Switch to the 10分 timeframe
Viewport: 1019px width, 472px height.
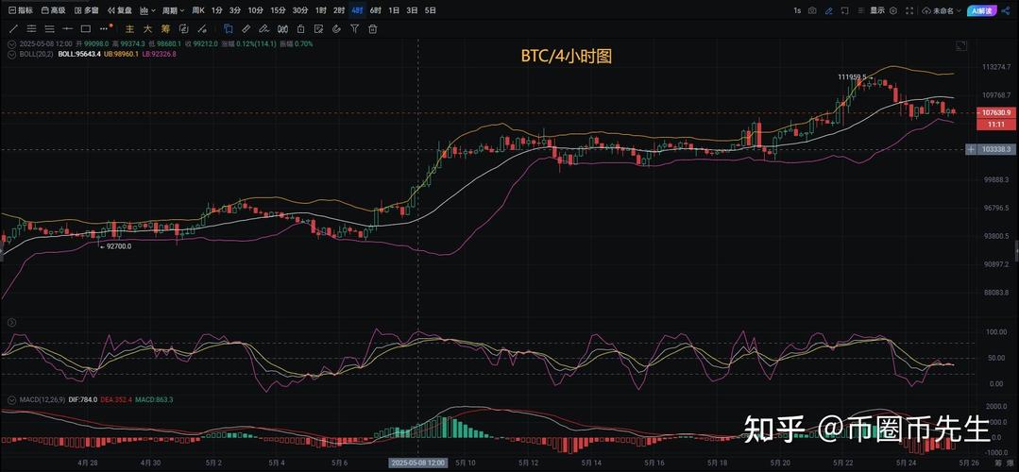point(255,10)
